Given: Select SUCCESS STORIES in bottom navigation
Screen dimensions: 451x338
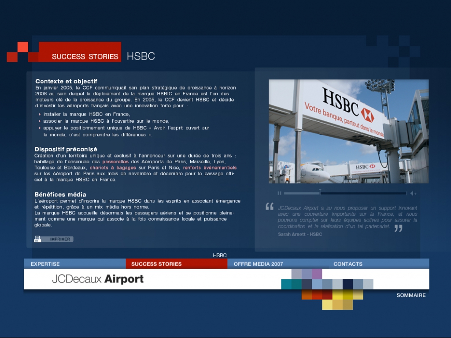Looking at the screenshot, I should tap(177, 264).
